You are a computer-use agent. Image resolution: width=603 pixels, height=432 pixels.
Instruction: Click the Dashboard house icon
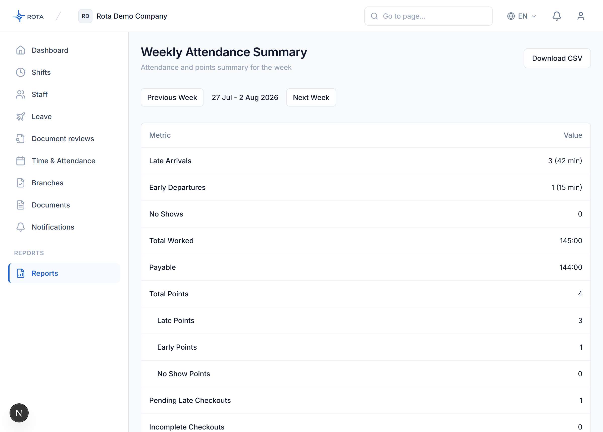point(20,50)
